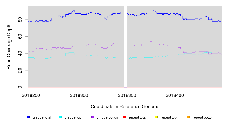Select the "unique top" legend label

tap(73, 117)
